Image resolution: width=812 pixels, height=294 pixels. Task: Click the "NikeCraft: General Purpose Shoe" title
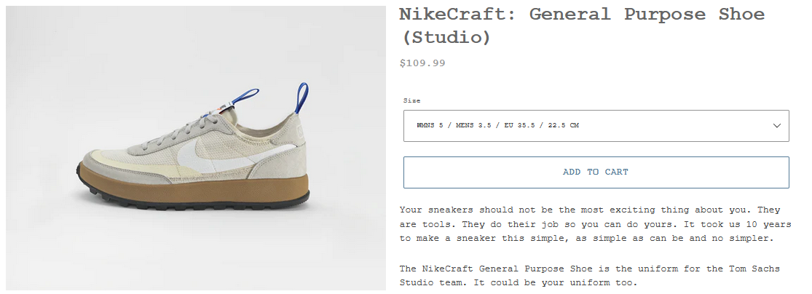582,15
